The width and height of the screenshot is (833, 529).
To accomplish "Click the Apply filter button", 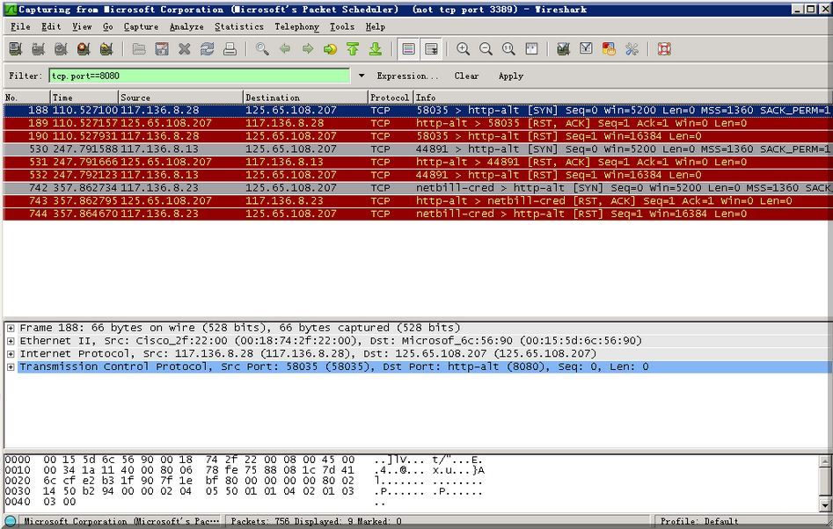I will point(510,76).
